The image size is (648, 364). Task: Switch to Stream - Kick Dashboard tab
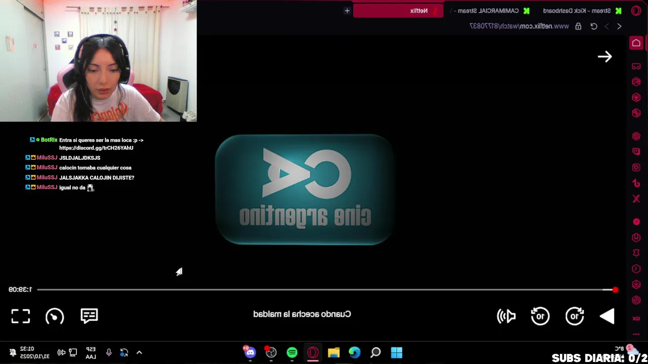coord(582,11)
